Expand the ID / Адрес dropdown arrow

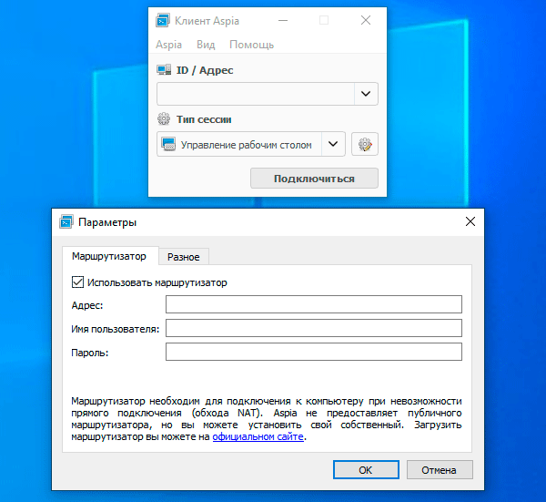point(366,94)
